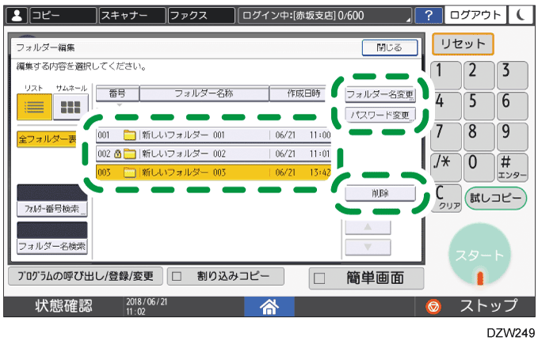Screen dimensions: 538x341
Task: Switch to list view icon
Action: [34, 107]
